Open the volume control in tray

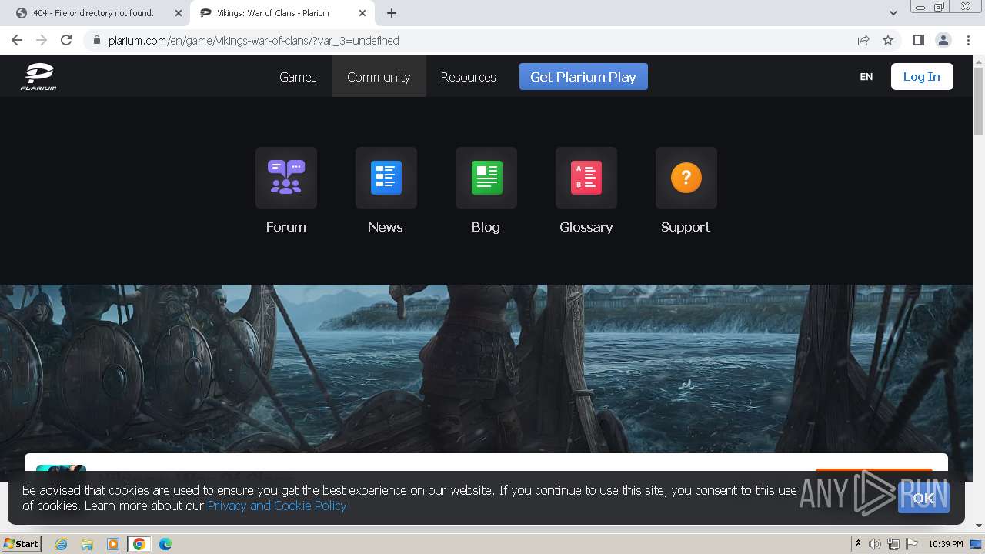(x=875, y=544)
